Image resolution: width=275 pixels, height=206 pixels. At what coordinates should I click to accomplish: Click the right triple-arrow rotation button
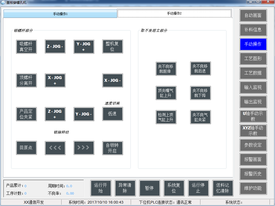[84, 148]
